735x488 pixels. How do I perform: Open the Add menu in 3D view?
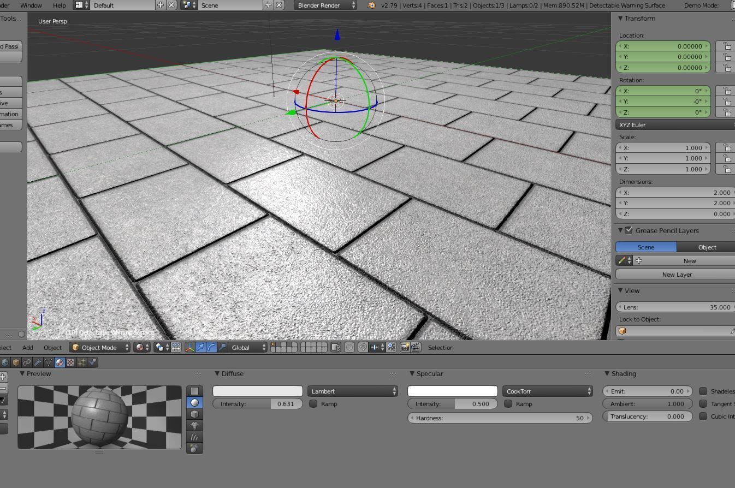(x=27, y=348)
